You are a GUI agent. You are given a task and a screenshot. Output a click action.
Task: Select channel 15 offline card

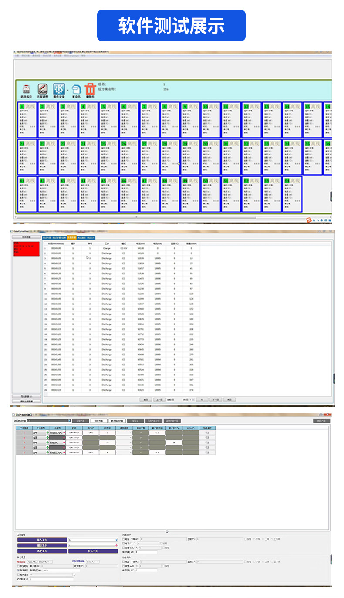point(313,120)
